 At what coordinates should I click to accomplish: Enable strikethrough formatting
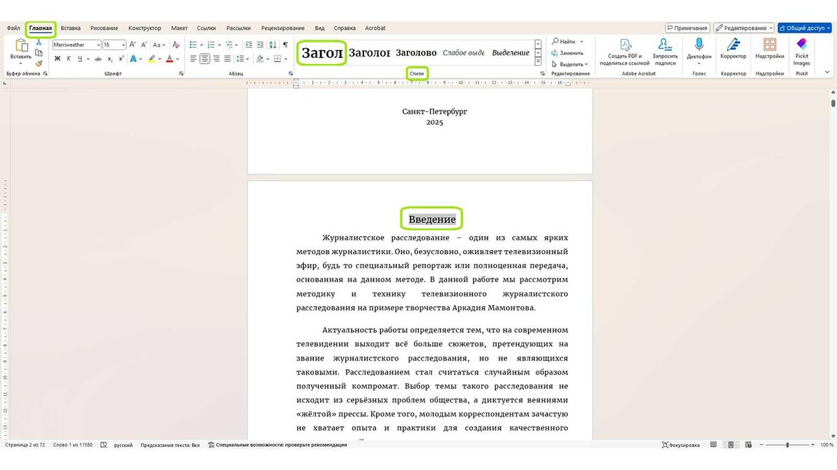pyautogui.click(x=98, y=58)
